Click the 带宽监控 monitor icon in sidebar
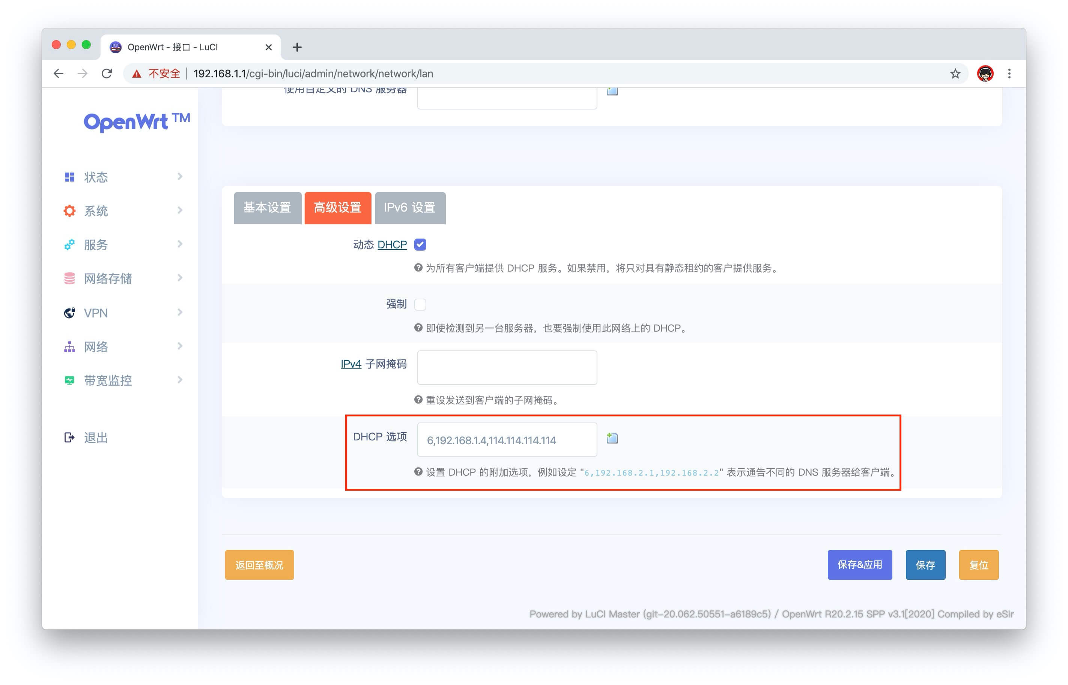Screen dimensions: 1068x685 click(69, 380)
